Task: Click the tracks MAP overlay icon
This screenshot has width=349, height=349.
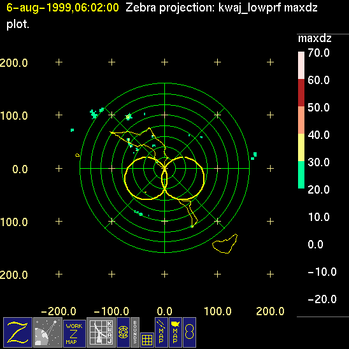Action: (x=161, y=332)
